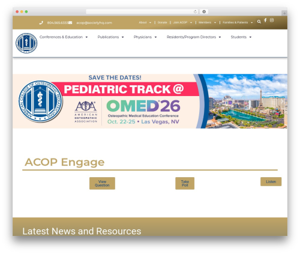
Task: Click the phone icon in top bar
Action: point(41,23)
